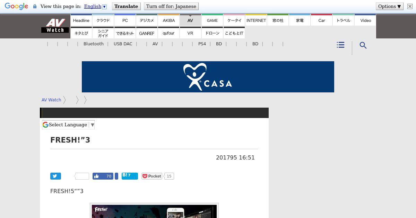
Task: Open the PC tab
Action: [125, 20]
